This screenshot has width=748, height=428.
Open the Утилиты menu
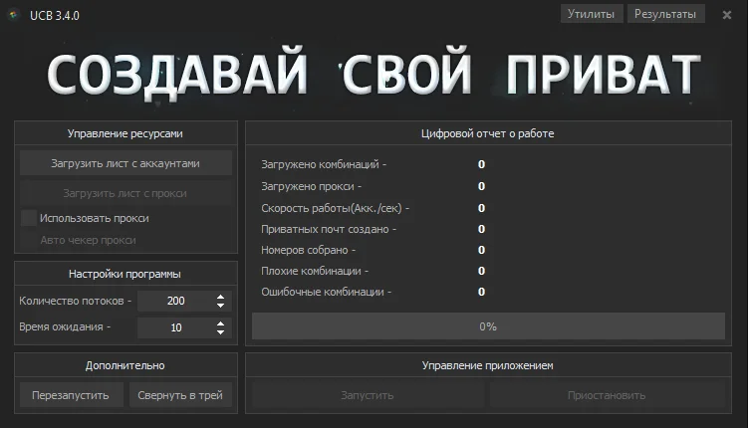click(592, 14)
